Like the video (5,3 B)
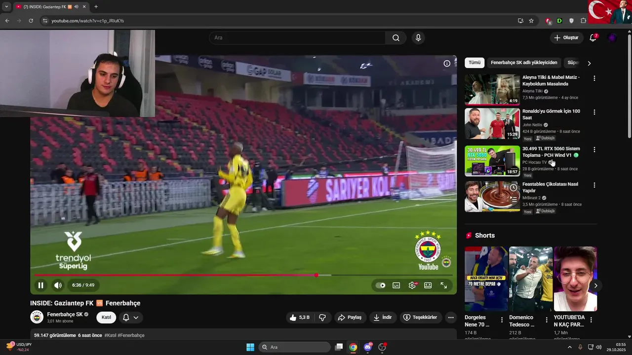Viewport: 632px width, 355px height. 300,318
